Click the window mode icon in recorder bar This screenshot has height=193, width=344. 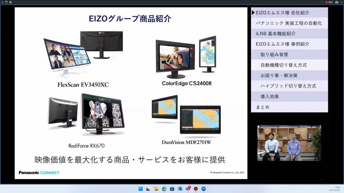point(6,2)
